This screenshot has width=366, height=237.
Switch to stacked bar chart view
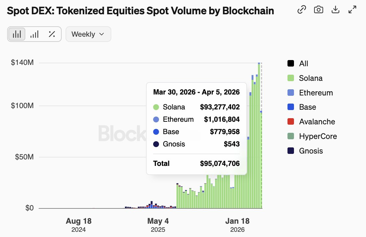tap(17, 34)
